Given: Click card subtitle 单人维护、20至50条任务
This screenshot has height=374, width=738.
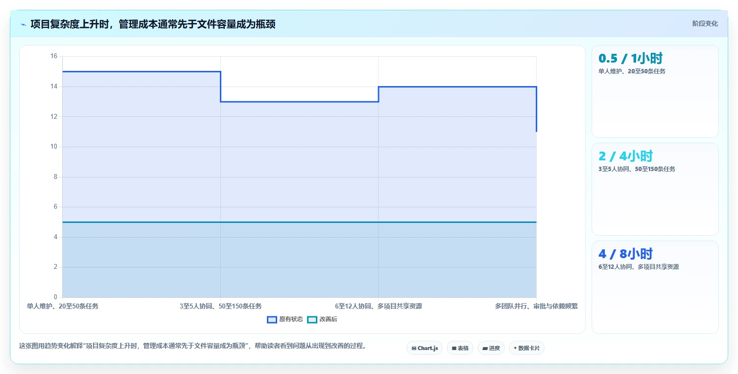Looking at the screenshot, I should tap(632, 71).
